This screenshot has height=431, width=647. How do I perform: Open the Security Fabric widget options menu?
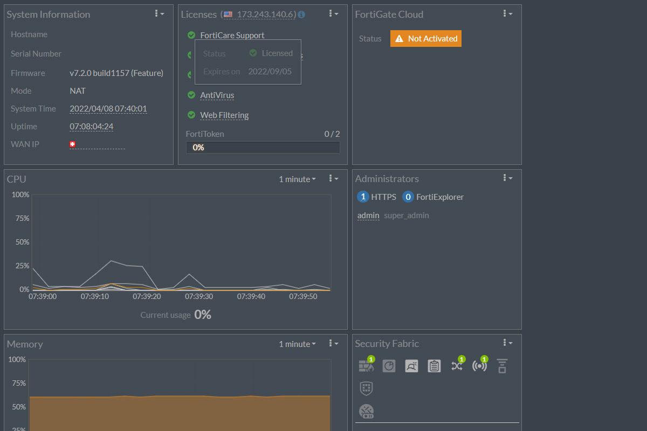click(508, 343)
